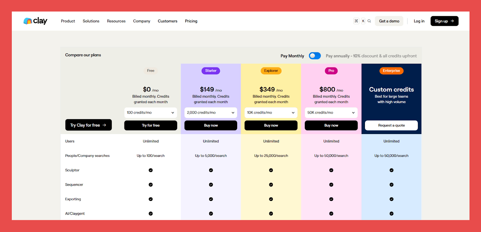Click the Get a demo button

389,21
